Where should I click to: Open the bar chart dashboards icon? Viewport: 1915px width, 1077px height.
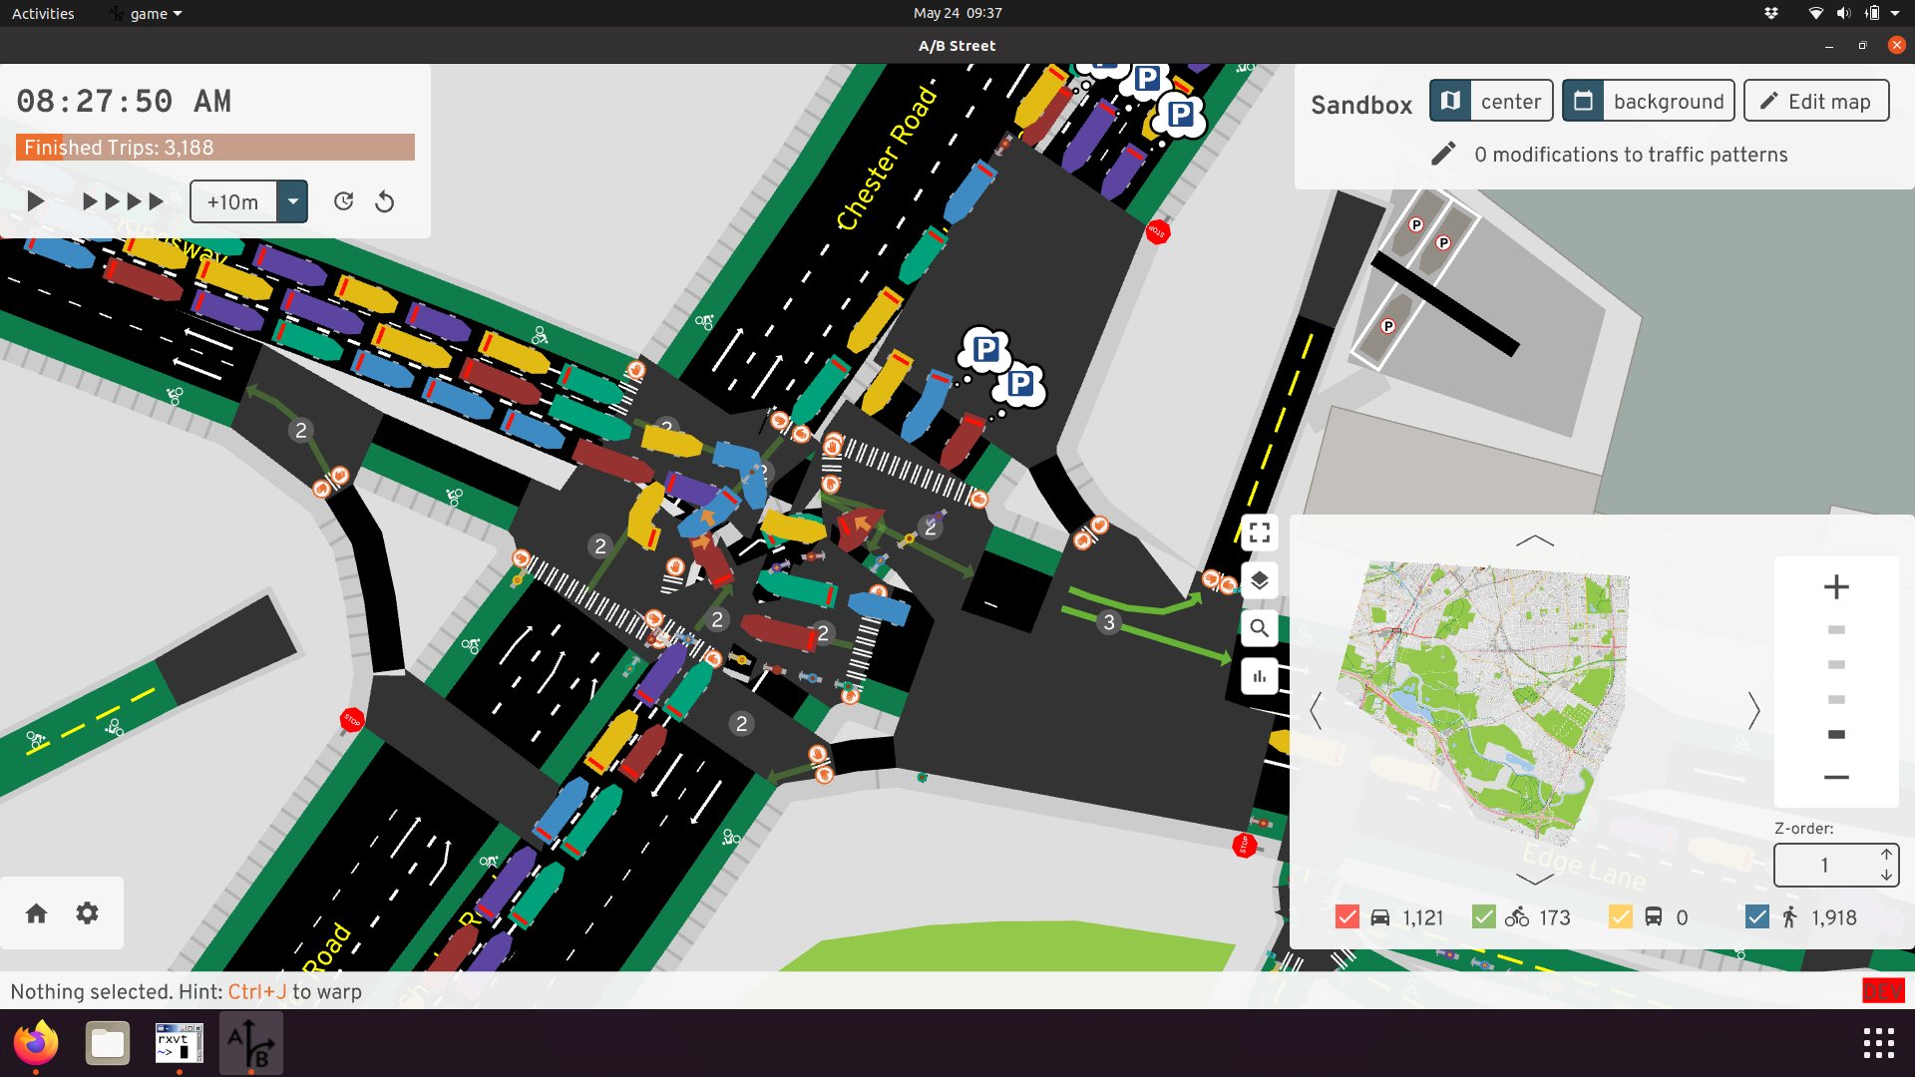tap(1260, 676)
